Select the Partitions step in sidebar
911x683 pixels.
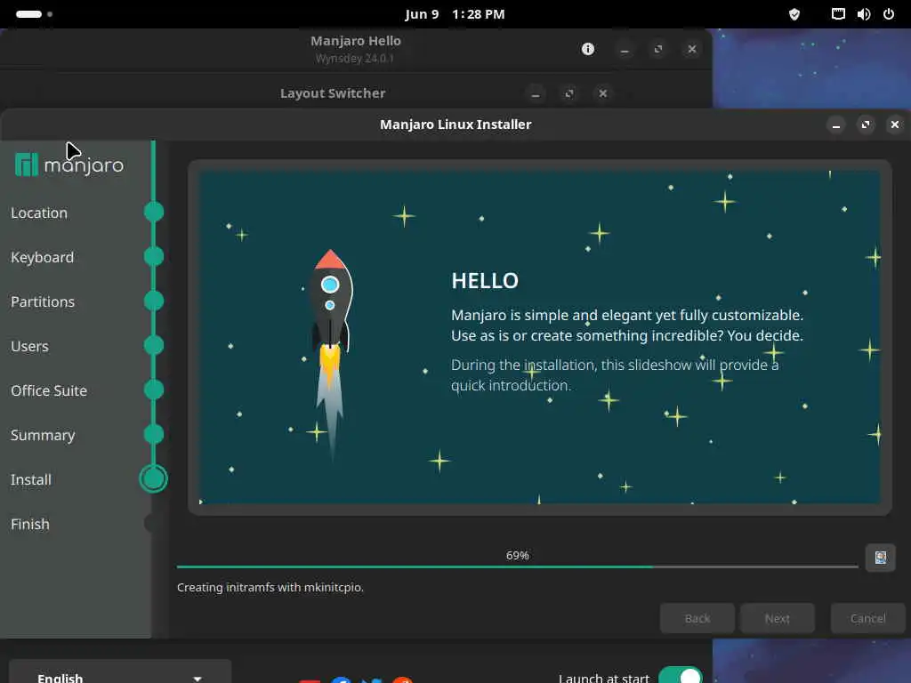tap(43, 302)
